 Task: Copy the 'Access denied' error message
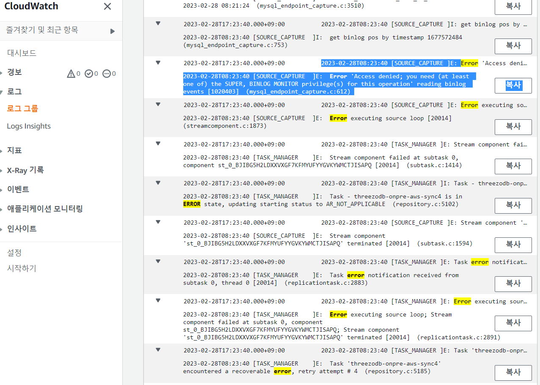point(513,85)
